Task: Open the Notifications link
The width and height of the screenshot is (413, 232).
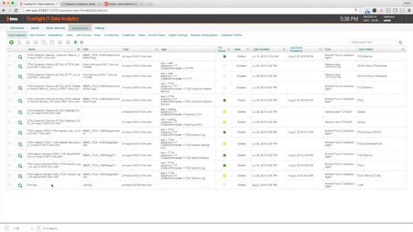Action: click(55, 35)
